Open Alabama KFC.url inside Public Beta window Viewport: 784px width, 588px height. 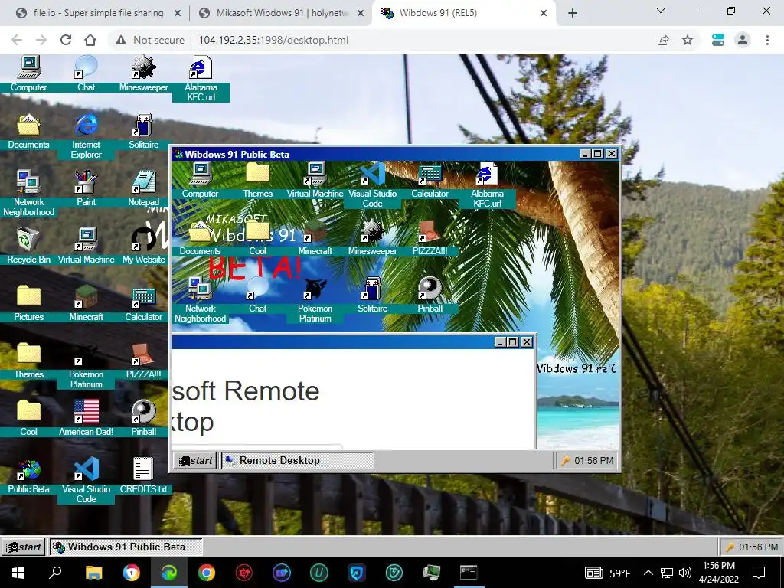488,185
